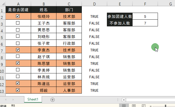Uncheck the checkbox for 张晓玲
The image size is (175, 107).
tap(18, 16)
